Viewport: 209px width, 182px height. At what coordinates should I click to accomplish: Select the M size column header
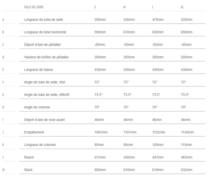click(124, 7)
